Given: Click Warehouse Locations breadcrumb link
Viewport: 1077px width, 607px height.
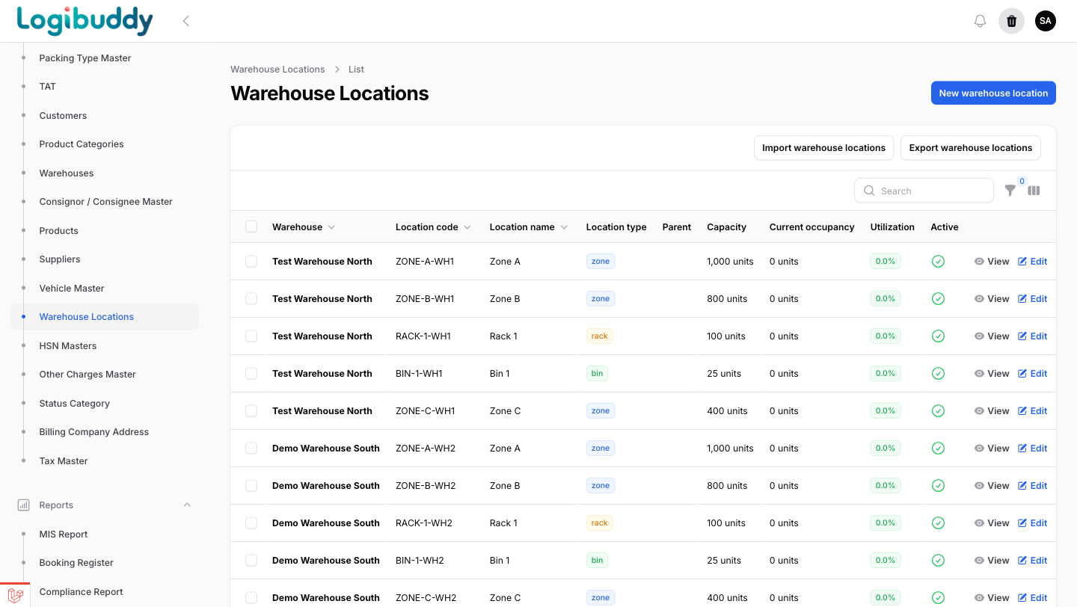Looking at the screenshot, I should point(277,70).
